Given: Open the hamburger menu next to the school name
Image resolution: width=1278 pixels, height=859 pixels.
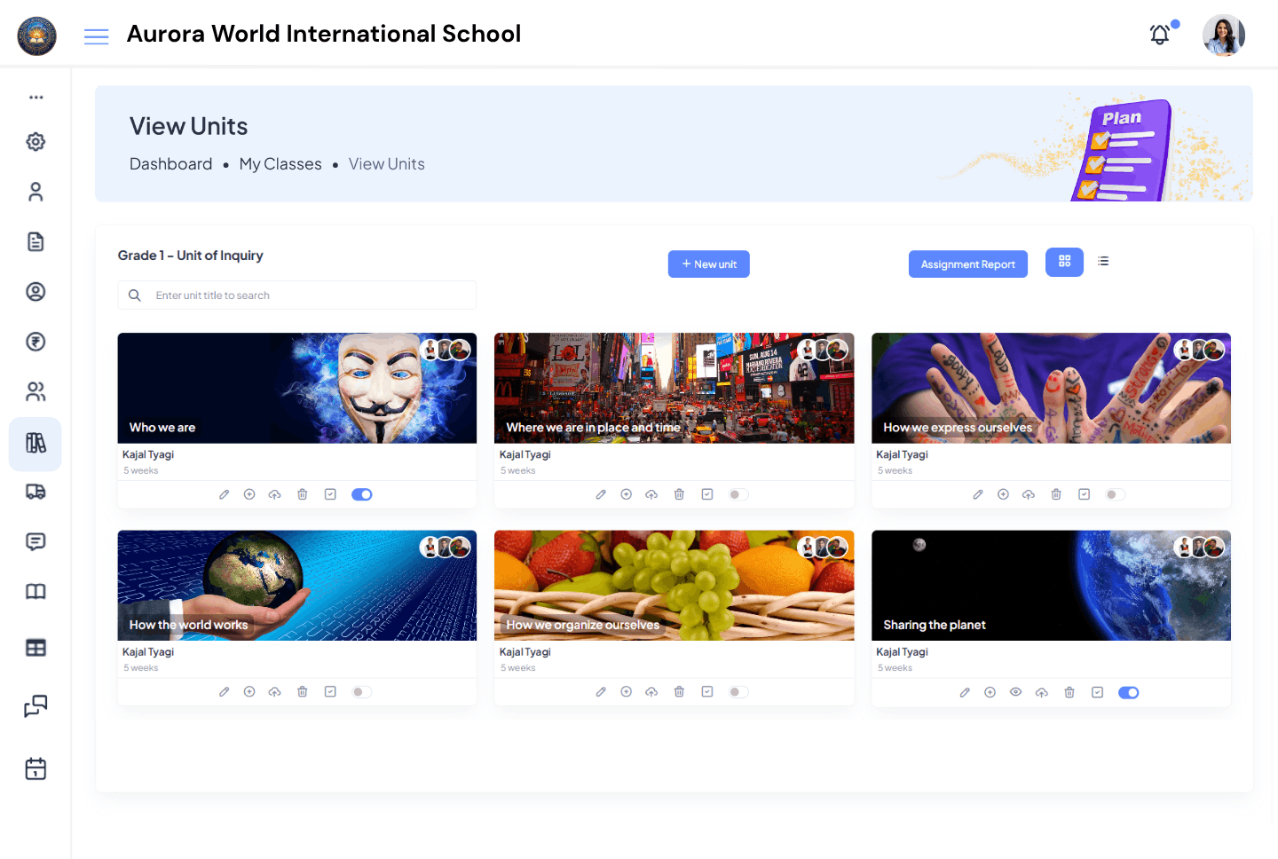Looking at the screenshot, I should coord(96,35).
